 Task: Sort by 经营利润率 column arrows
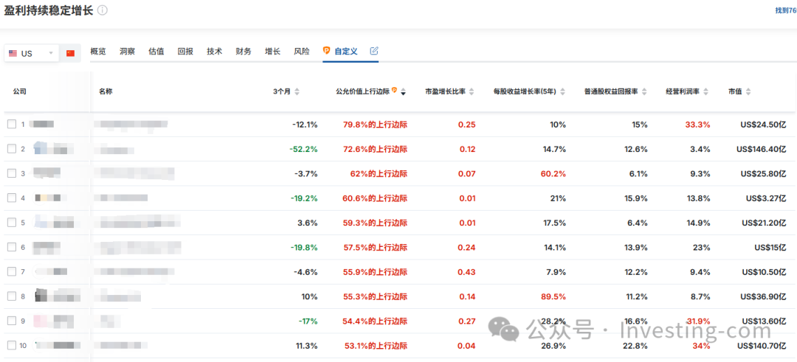pos(705,92)
